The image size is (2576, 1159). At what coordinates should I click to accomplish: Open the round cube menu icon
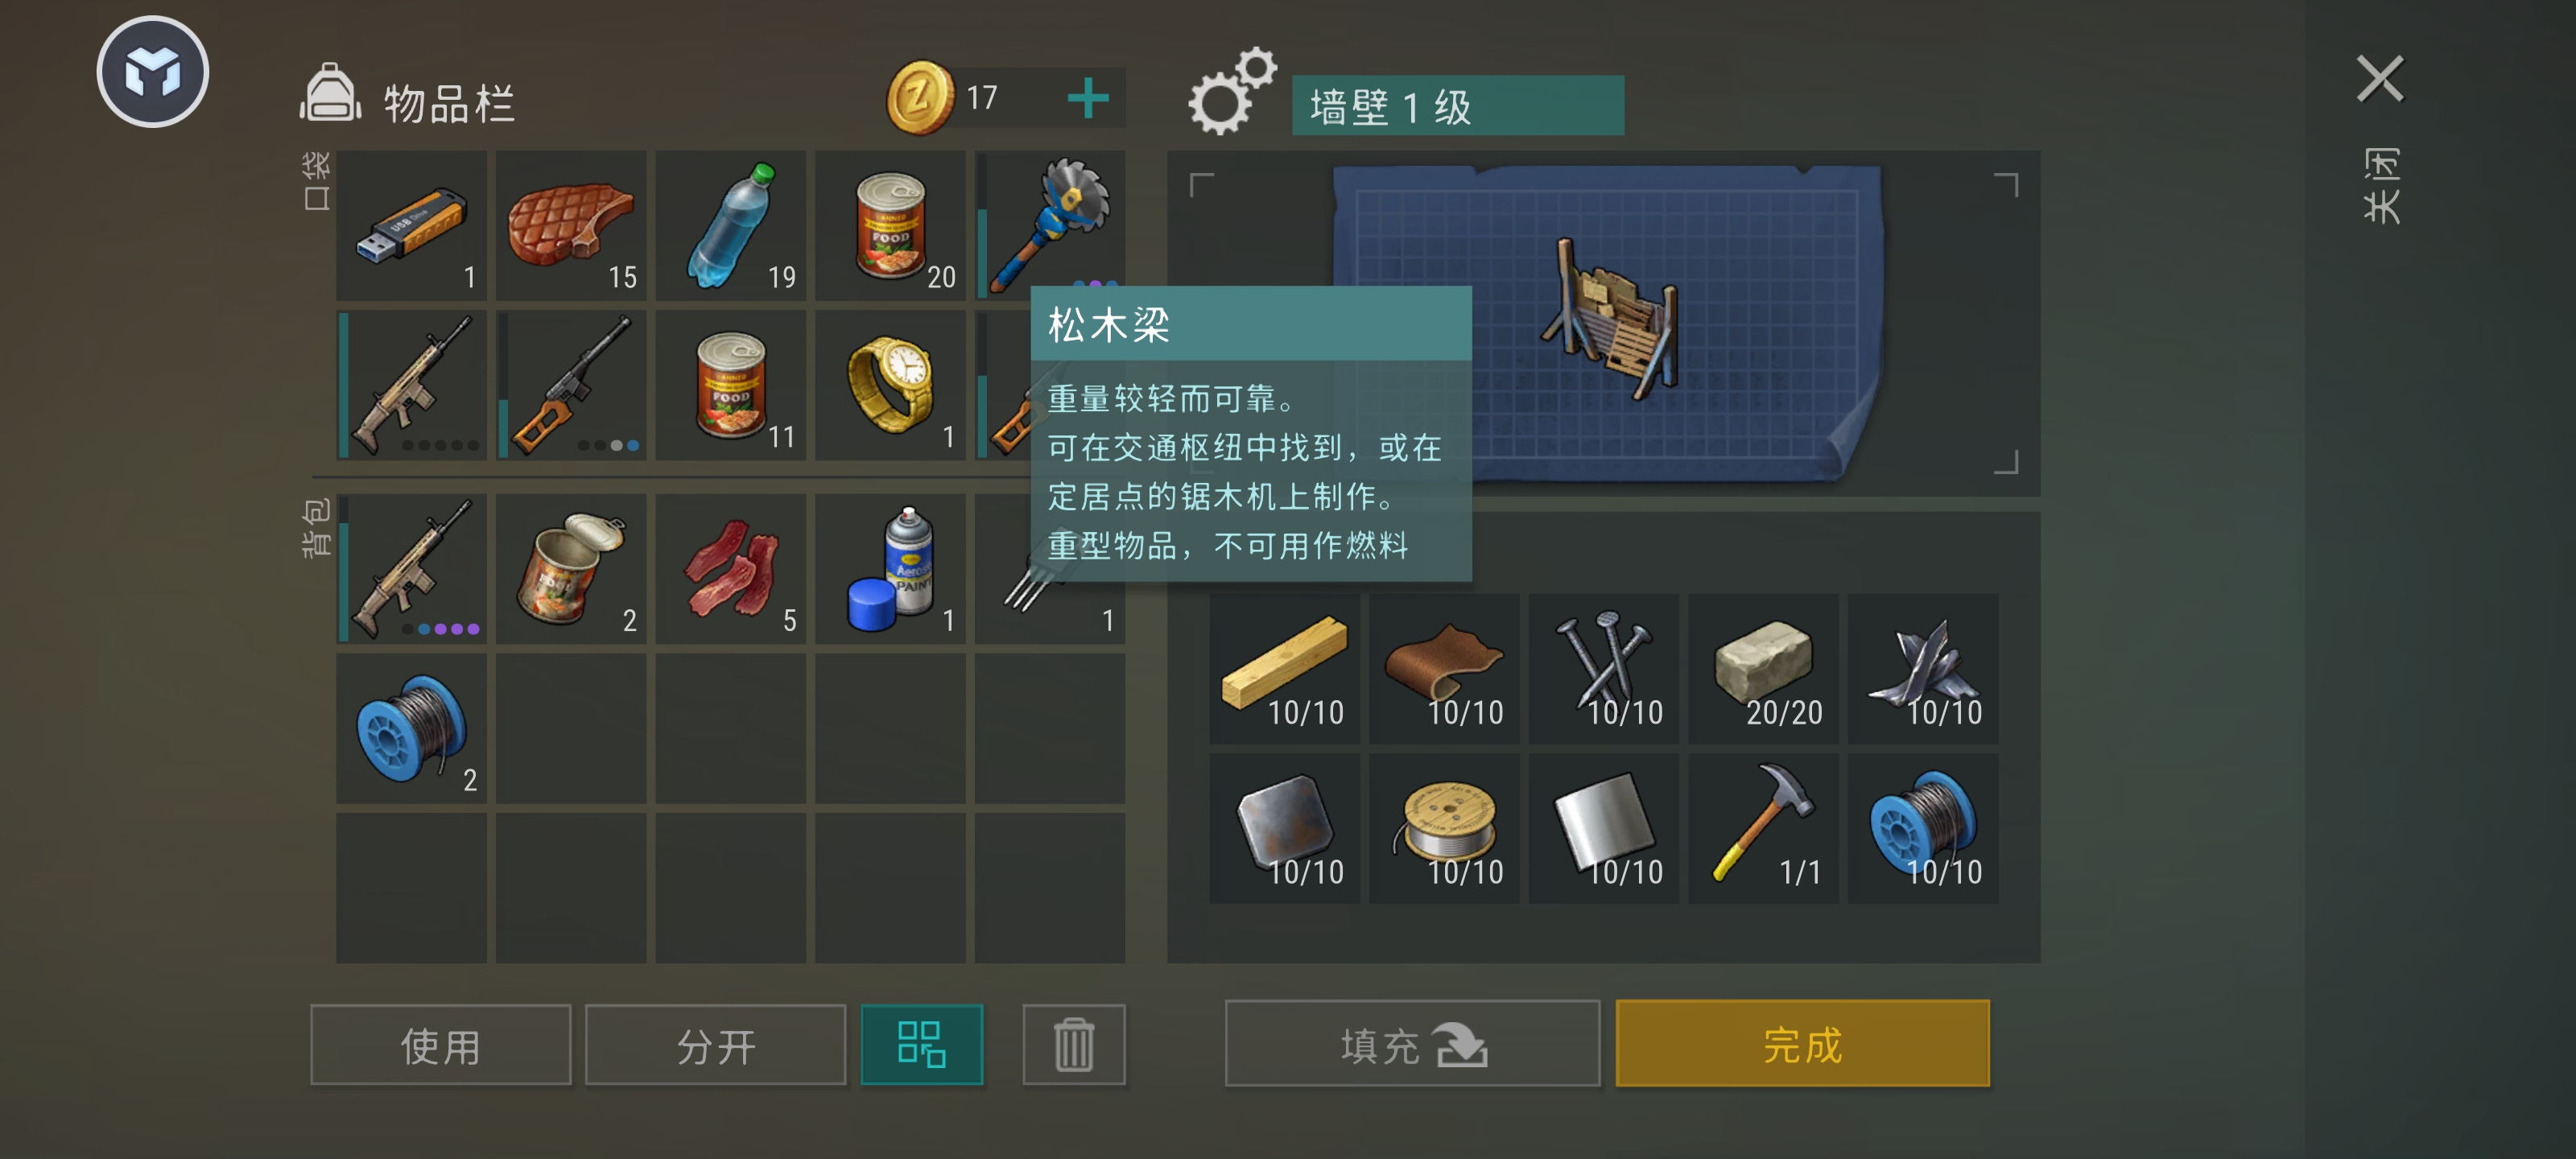coord(153,72)
